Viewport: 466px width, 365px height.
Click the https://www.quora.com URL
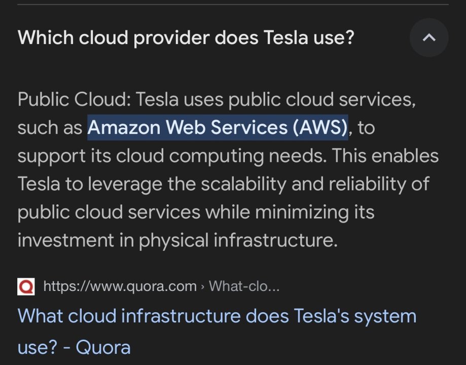[120, 286]
